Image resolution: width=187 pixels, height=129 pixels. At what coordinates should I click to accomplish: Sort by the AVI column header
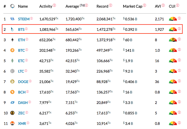coord(158,6)
